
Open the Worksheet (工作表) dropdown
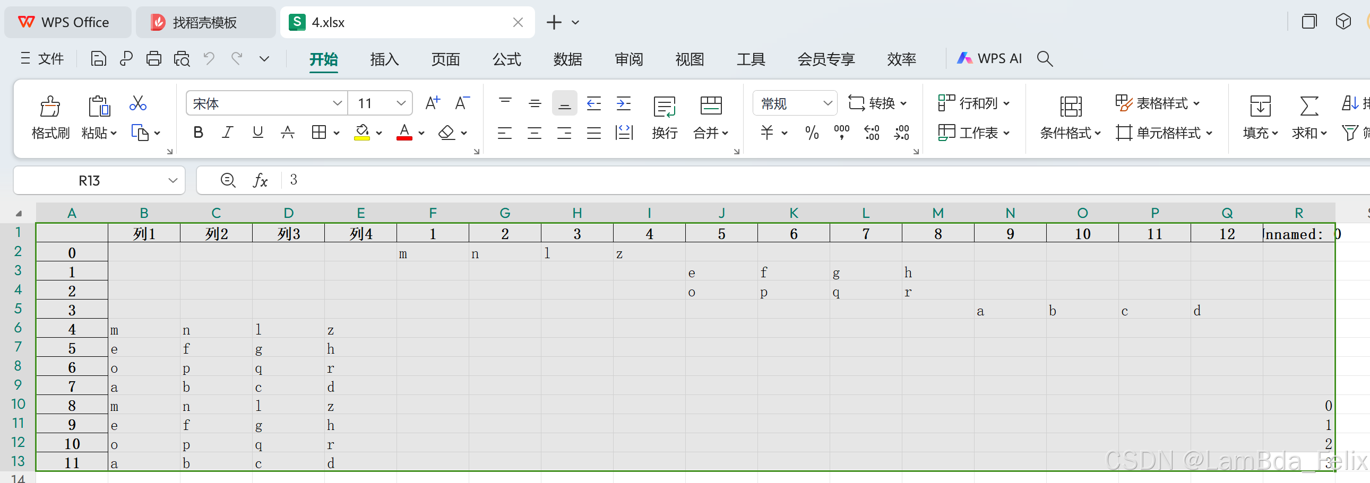pos(975,133)
